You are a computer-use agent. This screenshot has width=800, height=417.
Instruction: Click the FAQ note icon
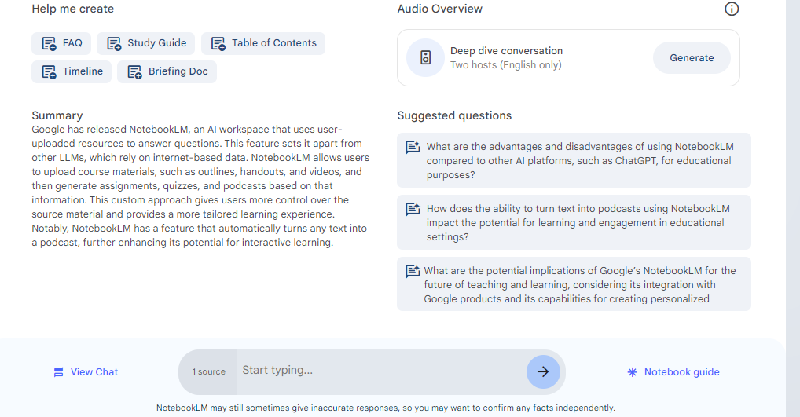pyautogui.click(x=49, y=44)
